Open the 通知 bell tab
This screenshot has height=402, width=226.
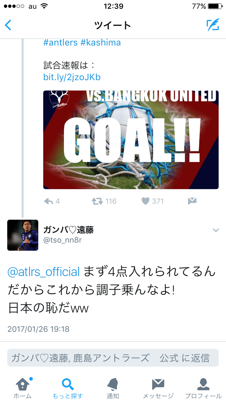pyautogui.click(x=113, y=388)
